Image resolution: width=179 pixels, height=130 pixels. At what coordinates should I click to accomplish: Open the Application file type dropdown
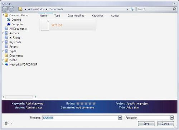pos(149,118)
